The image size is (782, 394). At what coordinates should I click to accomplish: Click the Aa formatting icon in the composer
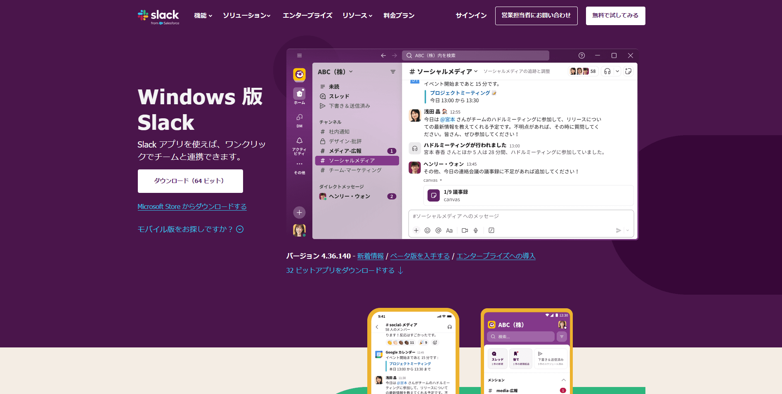[x=449, y=230]
